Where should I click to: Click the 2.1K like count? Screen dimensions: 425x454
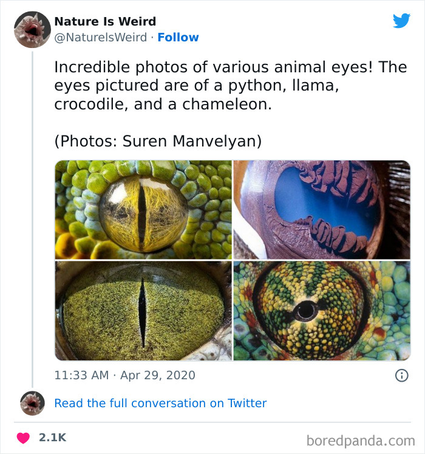click(x=53, y=438)
